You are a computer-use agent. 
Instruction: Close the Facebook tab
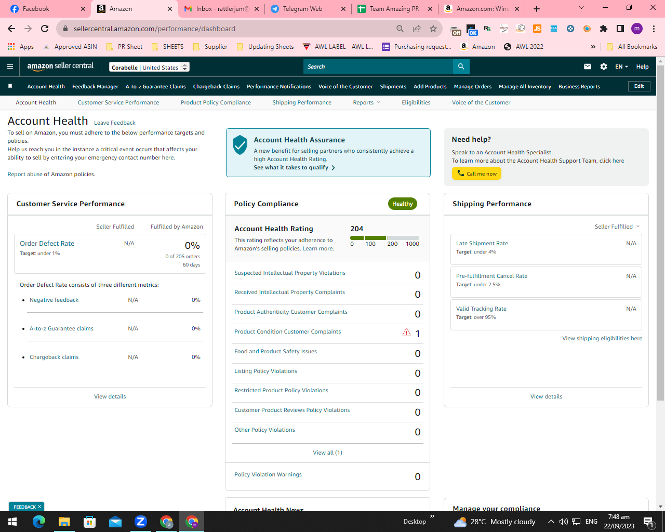pyautogui.click(x=83, y=9)
